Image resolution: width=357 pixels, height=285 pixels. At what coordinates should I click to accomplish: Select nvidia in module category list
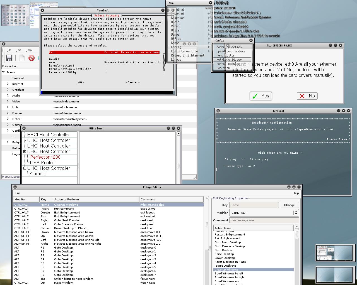(x=54, y=59)
